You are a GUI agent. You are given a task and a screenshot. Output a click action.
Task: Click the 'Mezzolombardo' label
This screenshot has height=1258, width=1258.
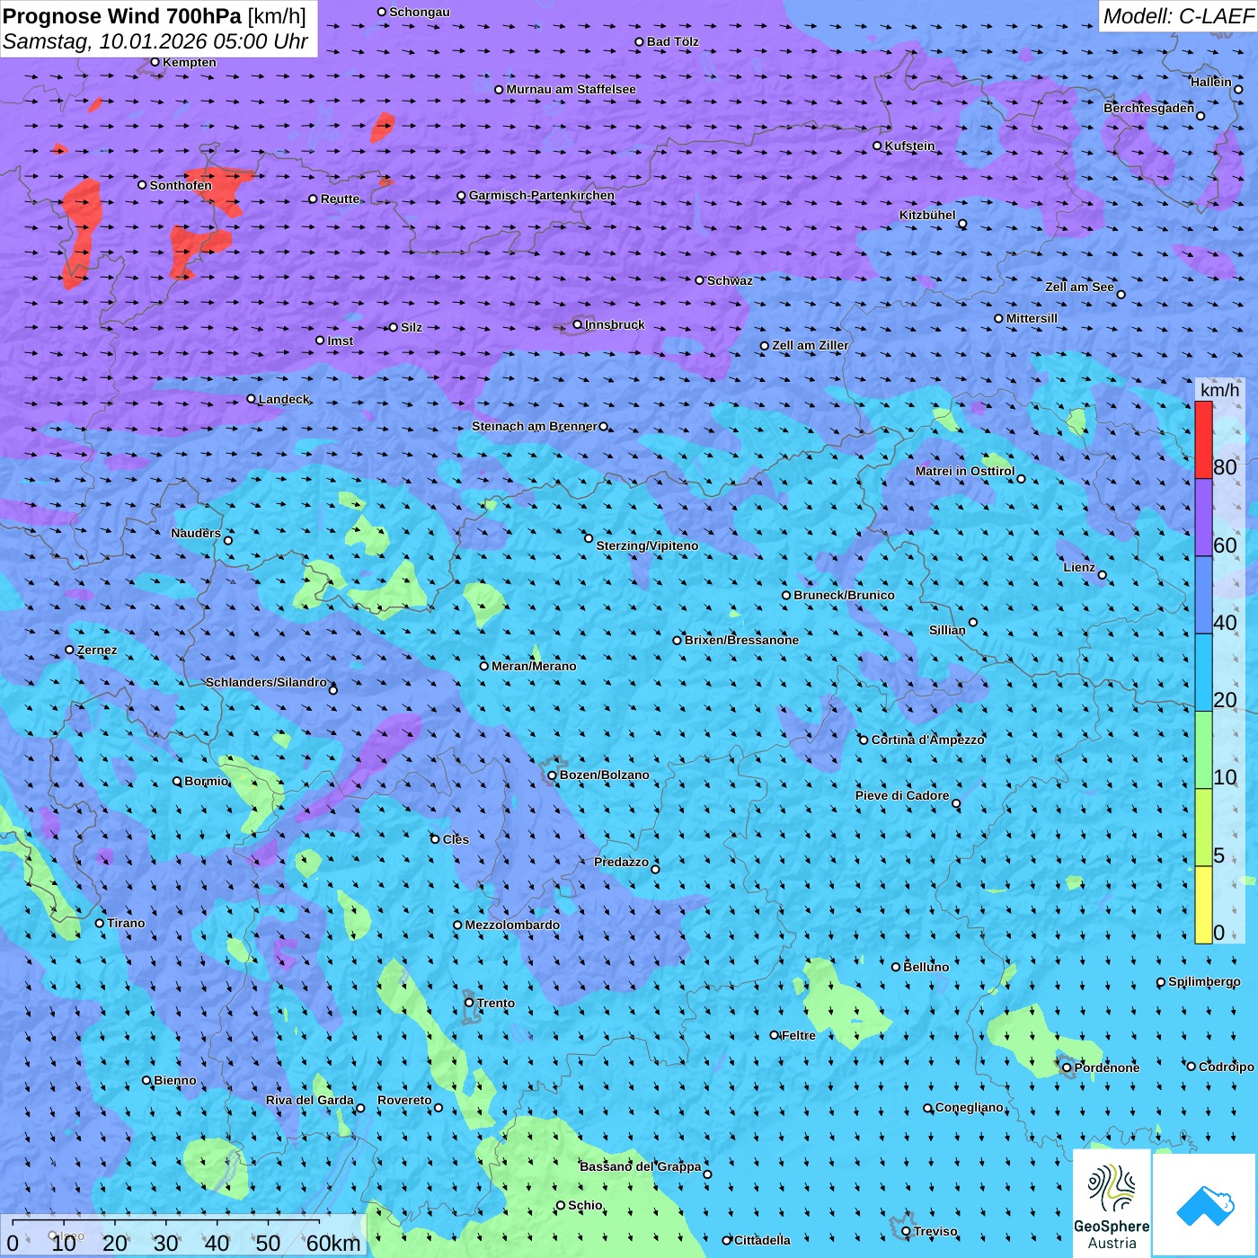512,925
